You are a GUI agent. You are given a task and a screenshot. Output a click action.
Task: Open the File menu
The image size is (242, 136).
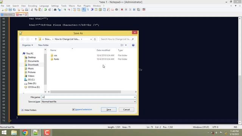pos(3,6)
